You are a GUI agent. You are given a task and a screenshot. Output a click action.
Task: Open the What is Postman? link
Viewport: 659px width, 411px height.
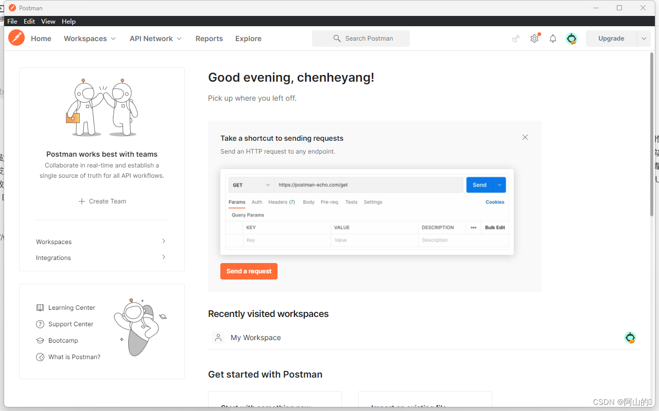pos(75,357)
